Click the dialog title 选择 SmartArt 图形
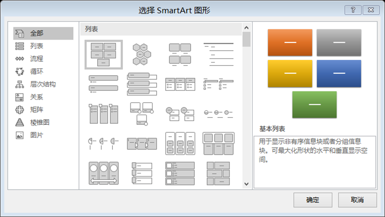This screenshot has height=217, width=385. (174, 10)
